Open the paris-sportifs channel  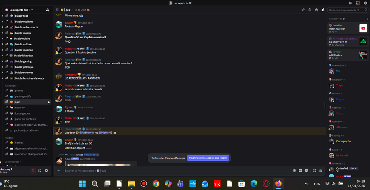click(x=27, y=96)
